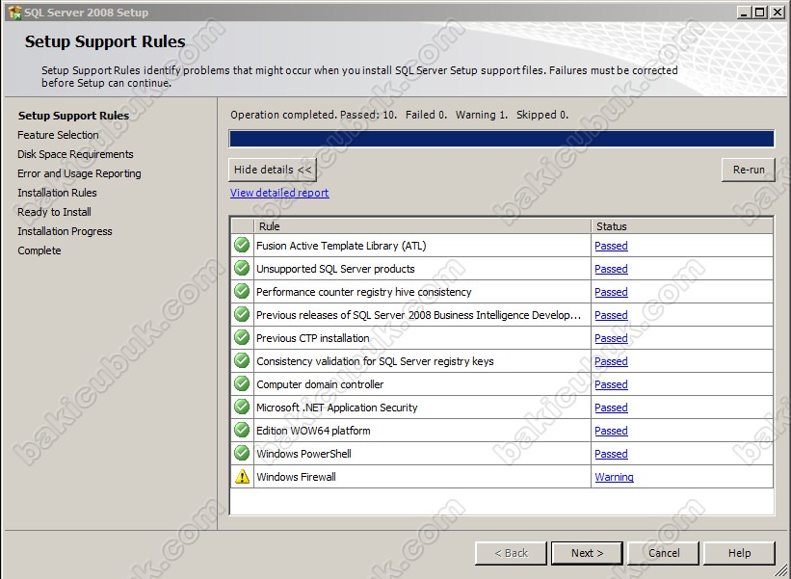Screen dimensions: 791x579
Task: Click the SQL Server Setup title bar icon
Action: (x=15, y=13)
